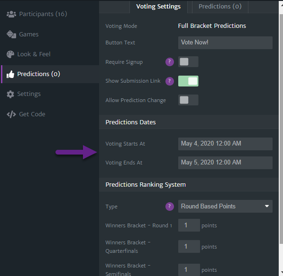Screen dimensions: 283x276
Task: Turn on Allow Prediction Change
Action: tap(188, 100)
